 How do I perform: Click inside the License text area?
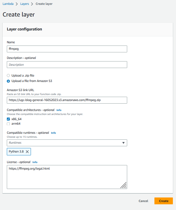67,177
